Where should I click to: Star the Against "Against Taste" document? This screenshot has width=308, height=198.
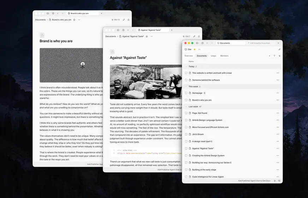pyautogui.click(x=147, y=36)
